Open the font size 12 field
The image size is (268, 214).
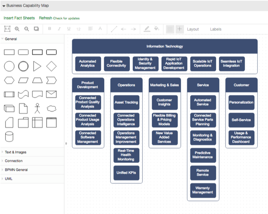[x=78, y=29]
